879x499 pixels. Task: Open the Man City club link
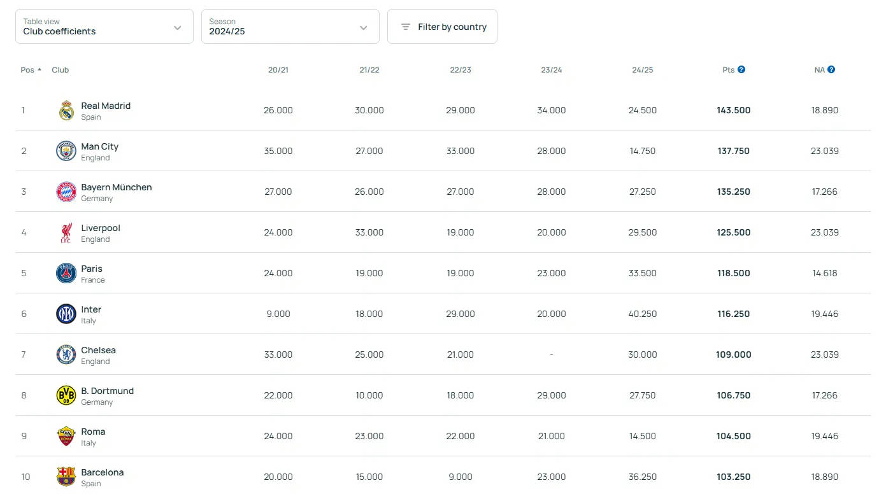point(100,146)
